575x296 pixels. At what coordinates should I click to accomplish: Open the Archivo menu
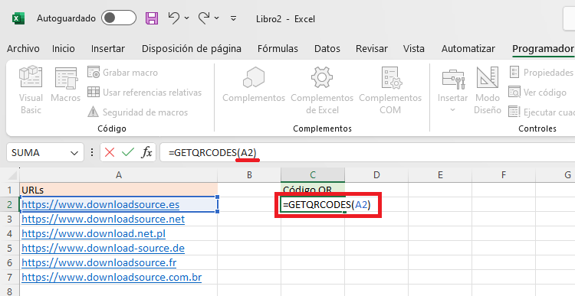point(23,49)
